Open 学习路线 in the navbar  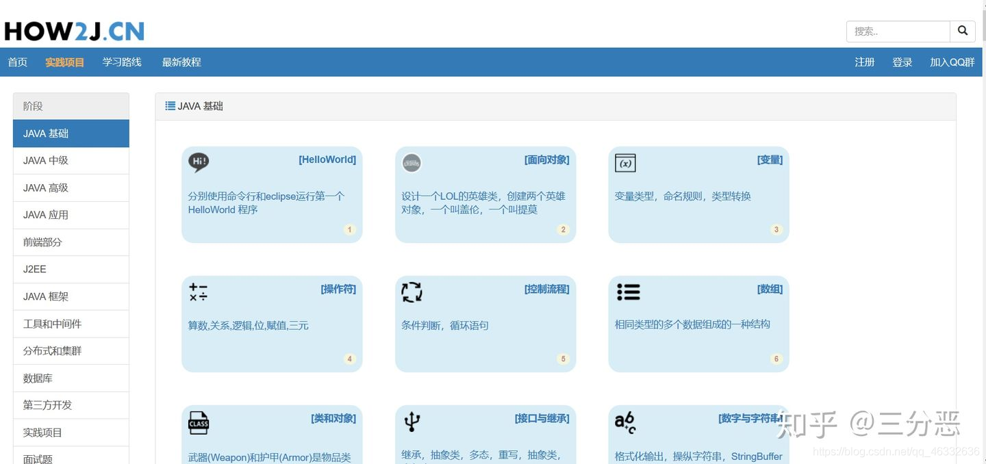tap(122, 62)
